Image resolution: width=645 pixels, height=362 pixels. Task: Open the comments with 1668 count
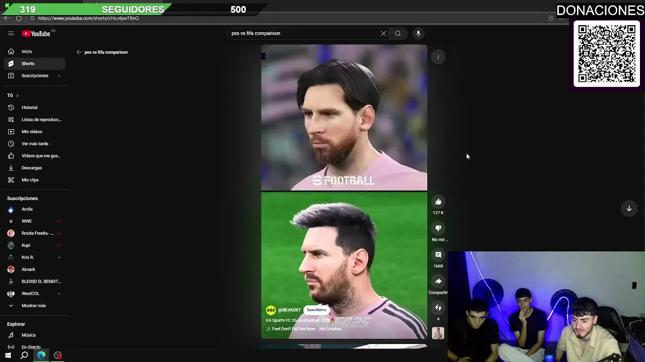coord(438,255)
